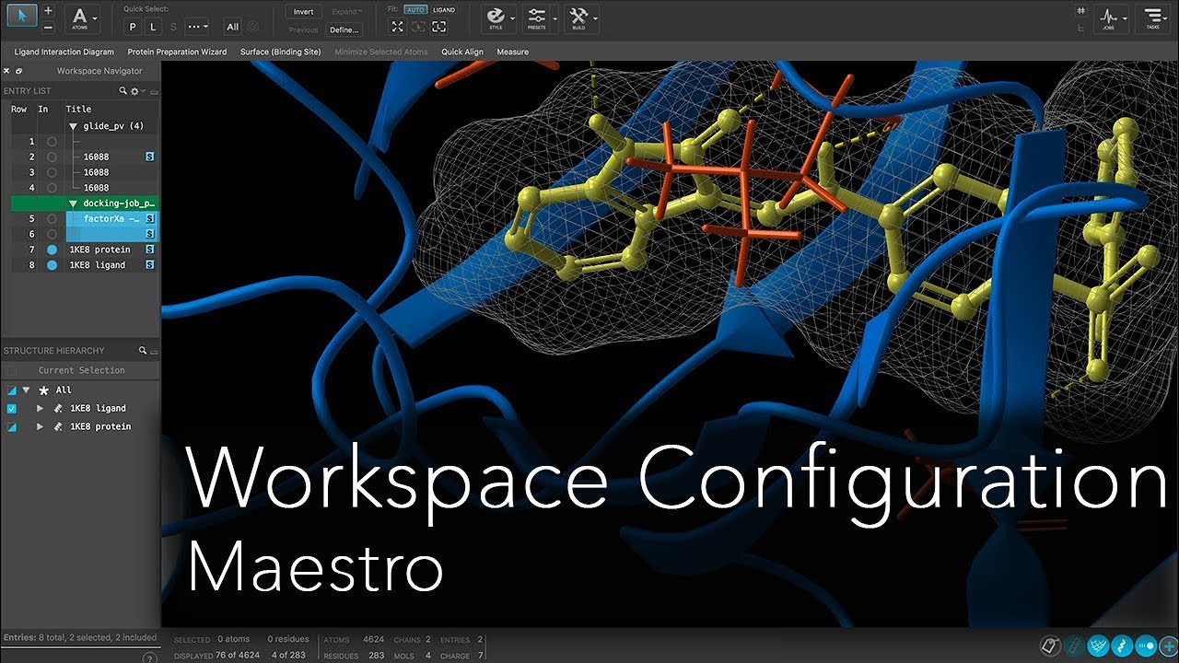
Task: Collapse the glide_pv (4) group
Action: [x=73, y=126]
